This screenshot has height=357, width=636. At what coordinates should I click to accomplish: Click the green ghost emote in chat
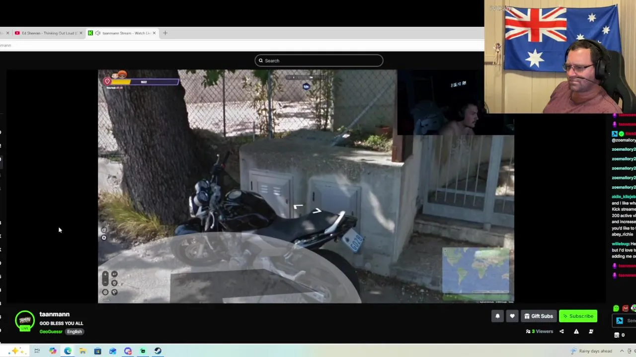click(x=616, y=308)
